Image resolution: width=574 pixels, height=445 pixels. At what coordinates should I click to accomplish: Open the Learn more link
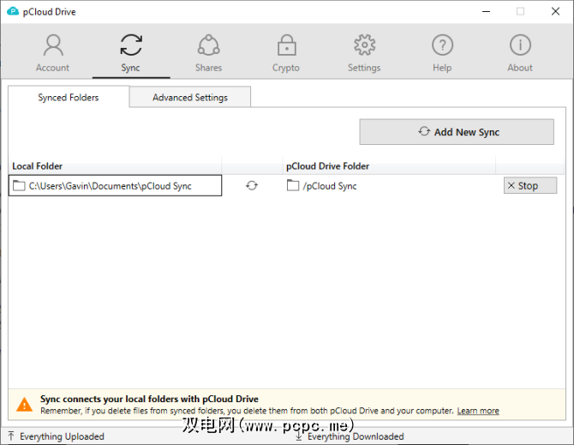[478, 411]
